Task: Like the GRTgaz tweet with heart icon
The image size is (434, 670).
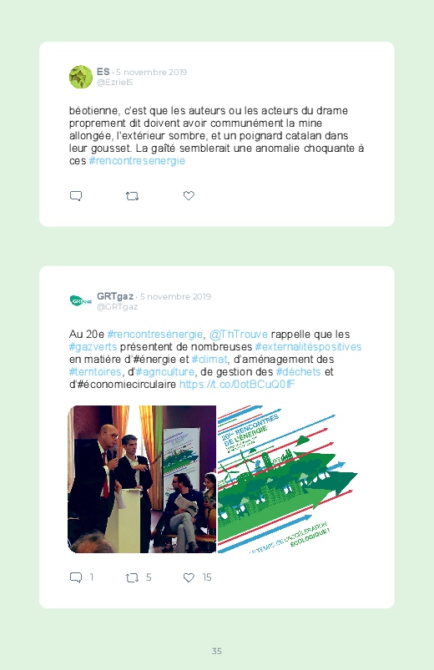Action: [x=189, y=577]
